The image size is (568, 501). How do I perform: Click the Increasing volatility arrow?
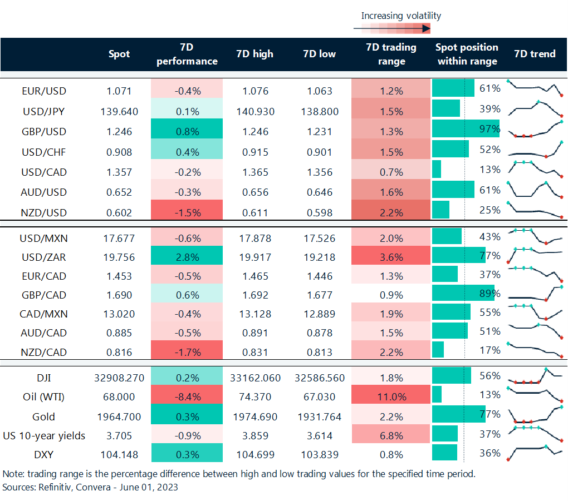point(392,28)
